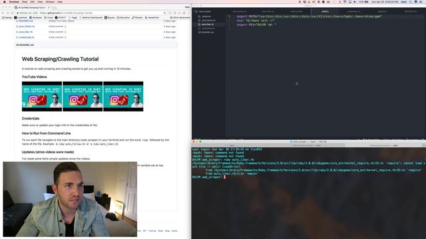Open .gitignore in the editor sidebar
This screenshot has width=426, height=239.
click(x=206, y=17)
